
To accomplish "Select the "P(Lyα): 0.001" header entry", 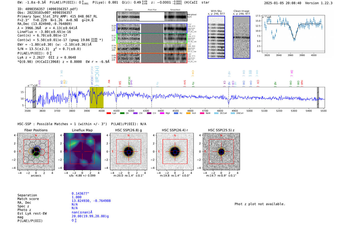I will pos(105,2).
